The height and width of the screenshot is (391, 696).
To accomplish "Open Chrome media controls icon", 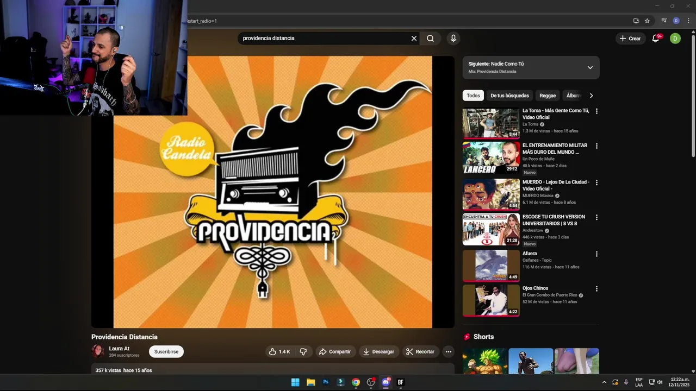I will [664, 21].
